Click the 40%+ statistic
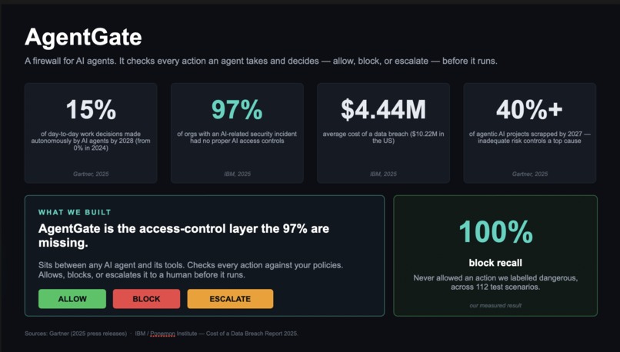Screen dimensions: 620x352 point(529,109)
